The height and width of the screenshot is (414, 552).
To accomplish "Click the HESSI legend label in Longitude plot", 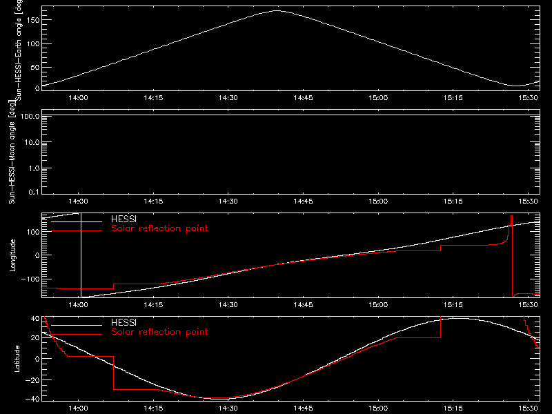I will pyautogui.click(x=124, y=219).
